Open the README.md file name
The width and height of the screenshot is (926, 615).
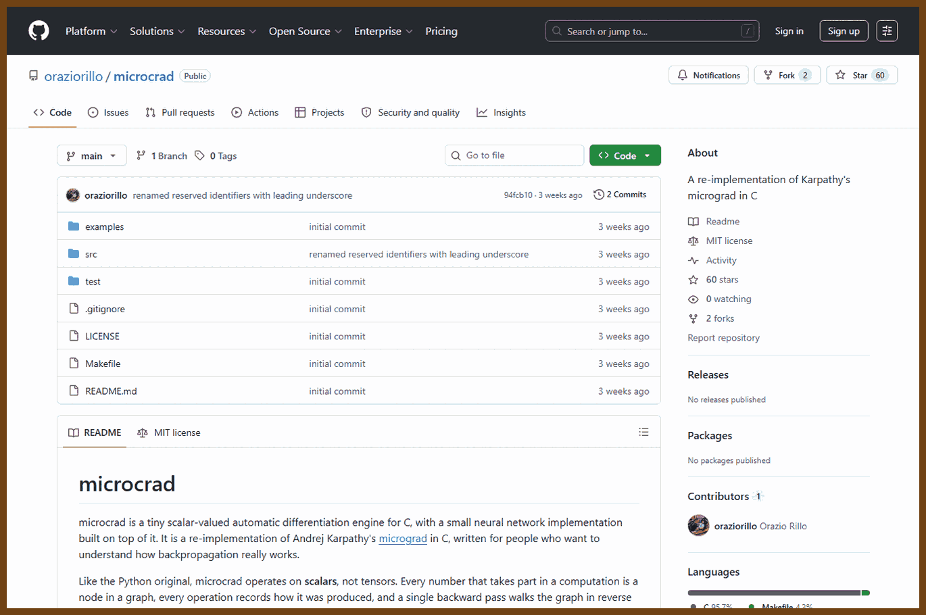click(x=111, y=391)
